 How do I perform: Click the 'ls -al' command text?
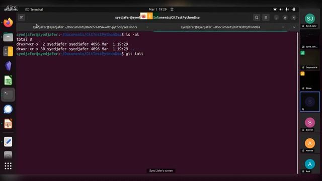(x=132, y=35)
